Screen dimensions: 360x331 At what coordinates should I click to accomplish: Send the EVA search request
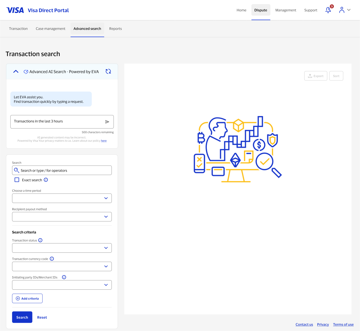[x=107, y=122]
